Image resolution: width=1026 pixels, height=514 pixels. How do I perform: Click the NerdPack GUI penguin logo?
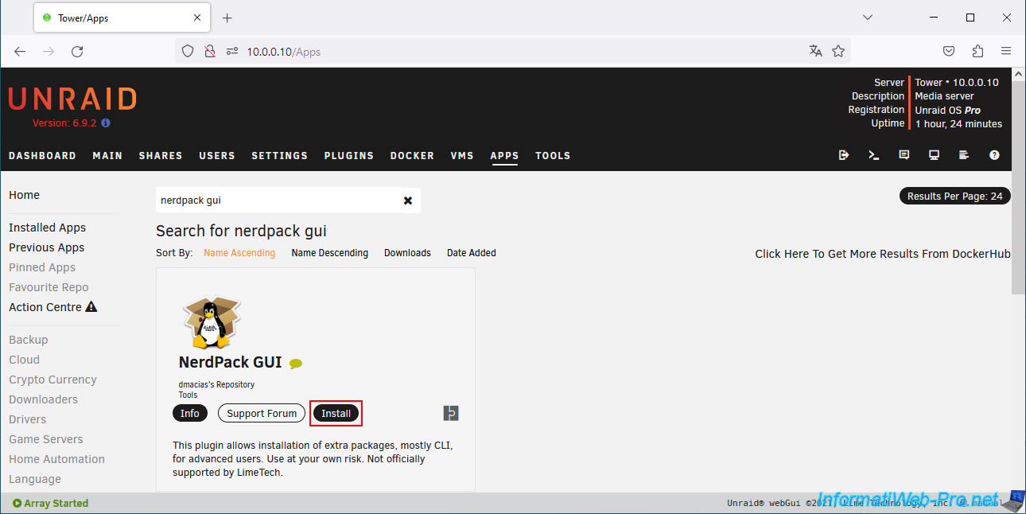pos(212,321)
